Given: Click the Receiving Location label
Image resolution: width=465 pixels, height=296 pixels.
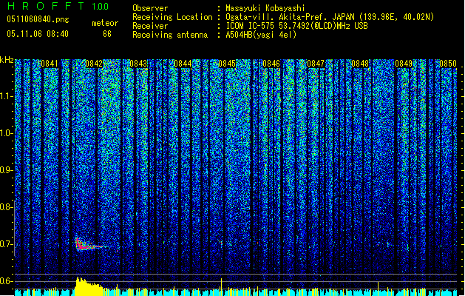Looking at the screenshot, I should (x=172, y=17).
